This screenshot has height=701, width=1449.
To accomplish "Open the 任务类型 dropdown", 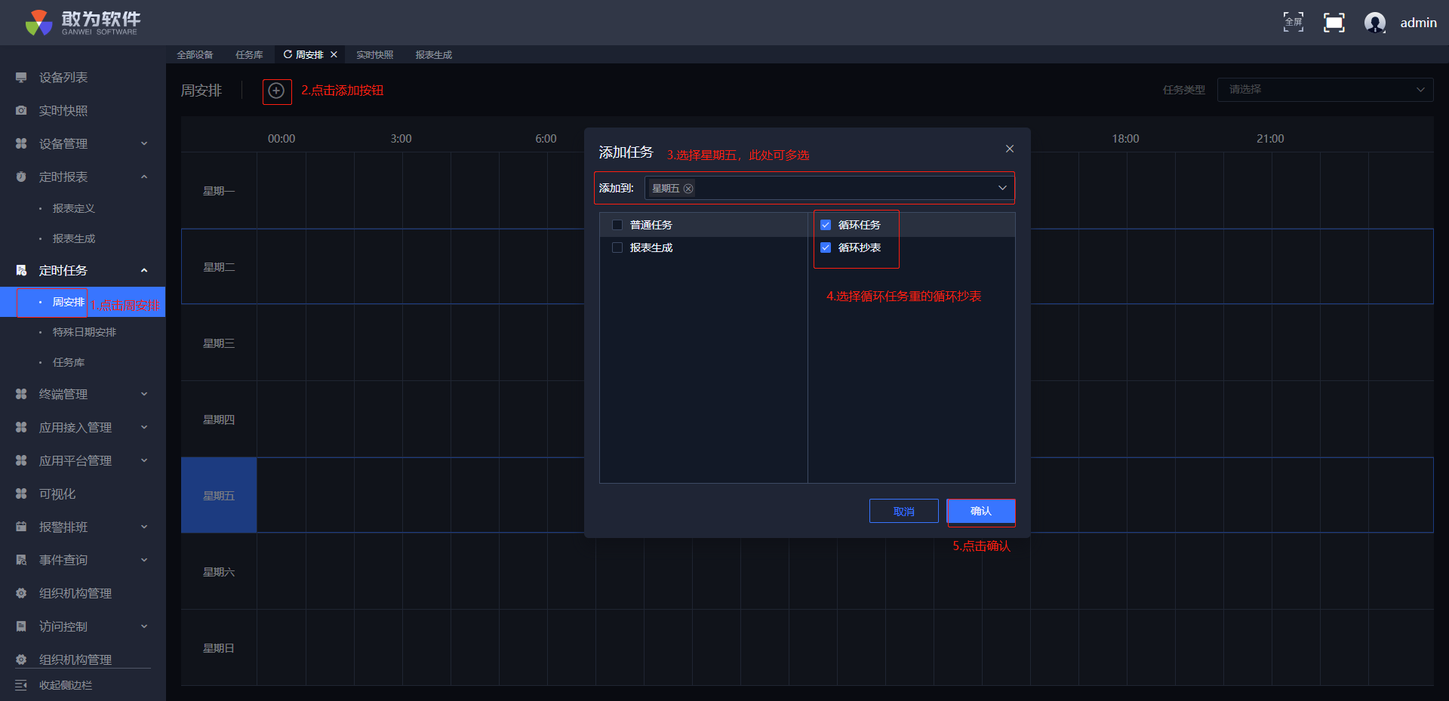I will (1324, 90).
